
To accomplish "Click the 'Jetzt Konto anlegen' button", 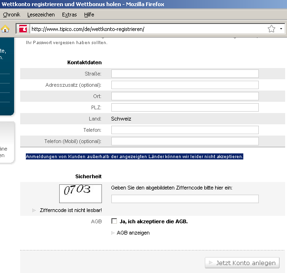I will tap(242, 263).
